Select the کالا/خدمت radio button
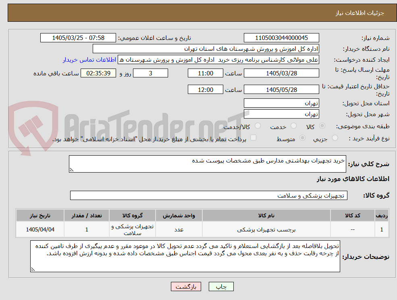397x300 pixels. [258, 126]
